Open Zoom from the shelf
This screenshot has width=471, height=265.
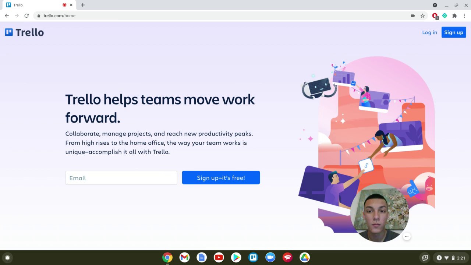coord(270,258)
